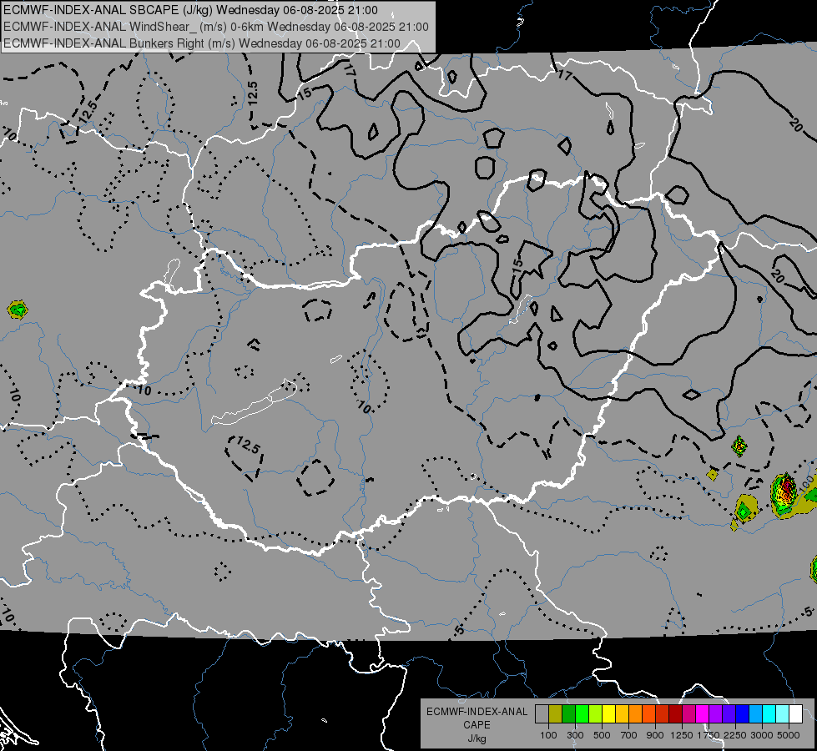Select the white swatch in the CAPE legend
This screenshot has height=751, width=817.
tap(795, 713)
